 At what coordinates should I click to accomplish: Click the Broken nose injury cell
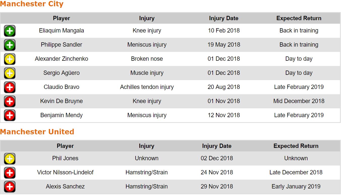(x=147, y=59)
